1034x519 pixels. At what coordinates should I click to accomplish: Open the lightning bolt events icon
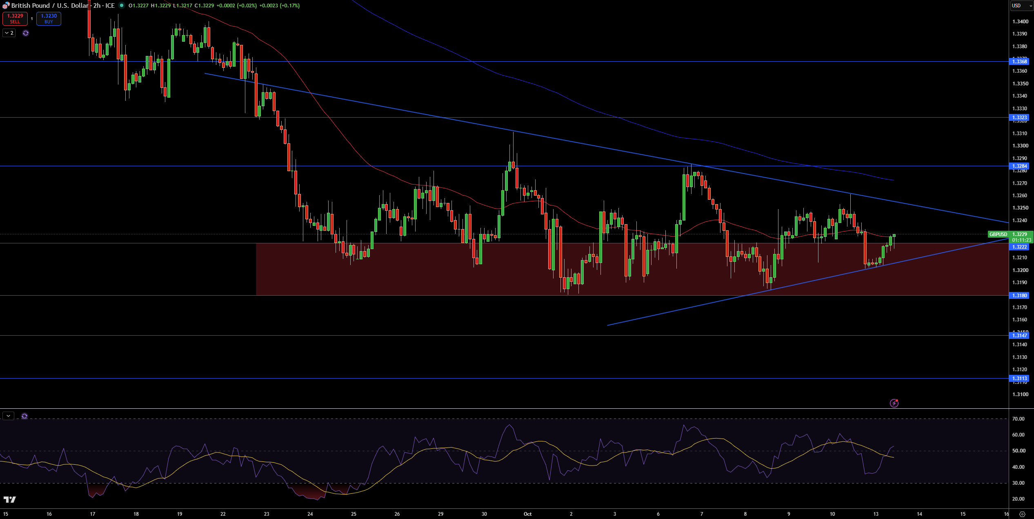coord(894,403)
